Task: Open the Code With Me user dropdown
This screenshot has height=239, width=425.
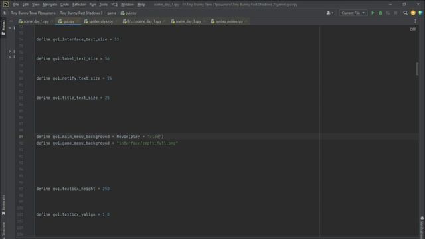Action: 330,13
